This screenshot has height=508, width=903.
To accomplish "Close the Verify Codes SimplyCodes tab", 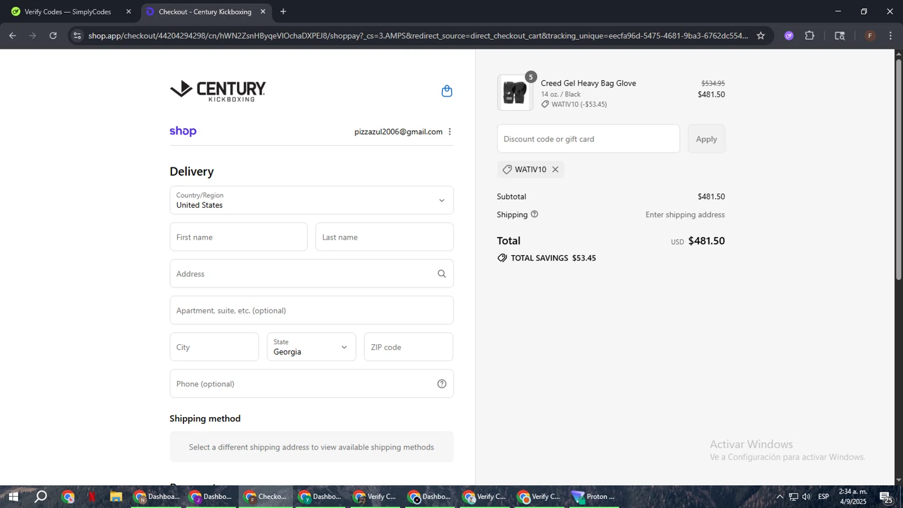I will point(128,11).
